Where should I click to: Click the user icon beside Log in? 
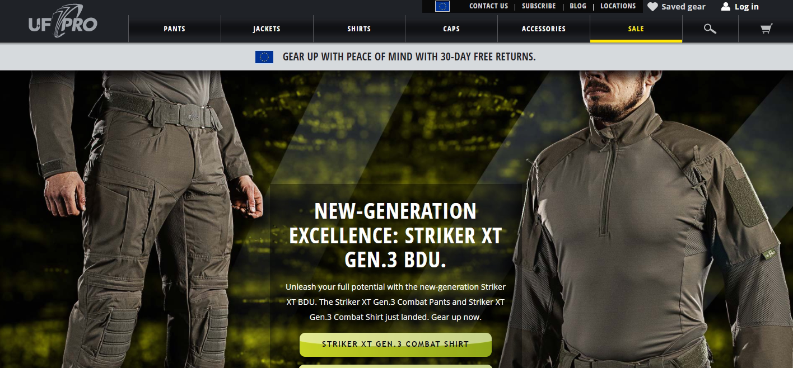click(x=726, y=7)
